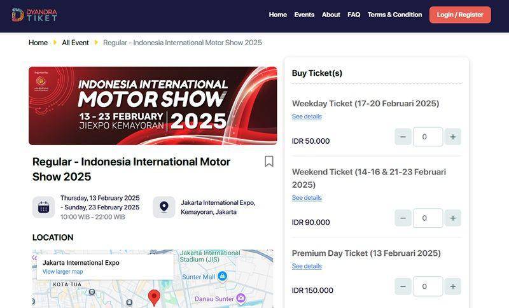
Task: See details of Premium Day Ticket
Action: tap(307, 266)
